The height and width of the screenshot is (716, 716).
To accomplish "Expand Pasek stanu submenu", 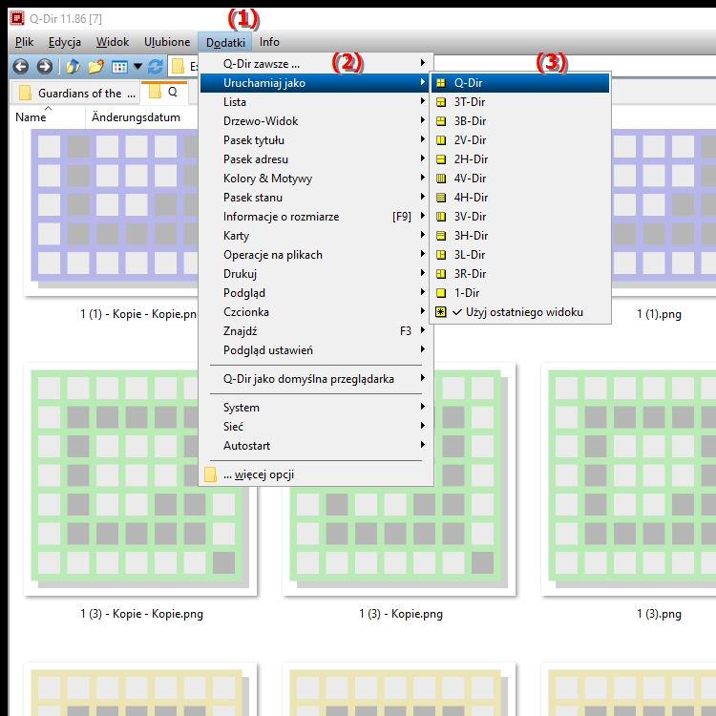I will point(315,198).
